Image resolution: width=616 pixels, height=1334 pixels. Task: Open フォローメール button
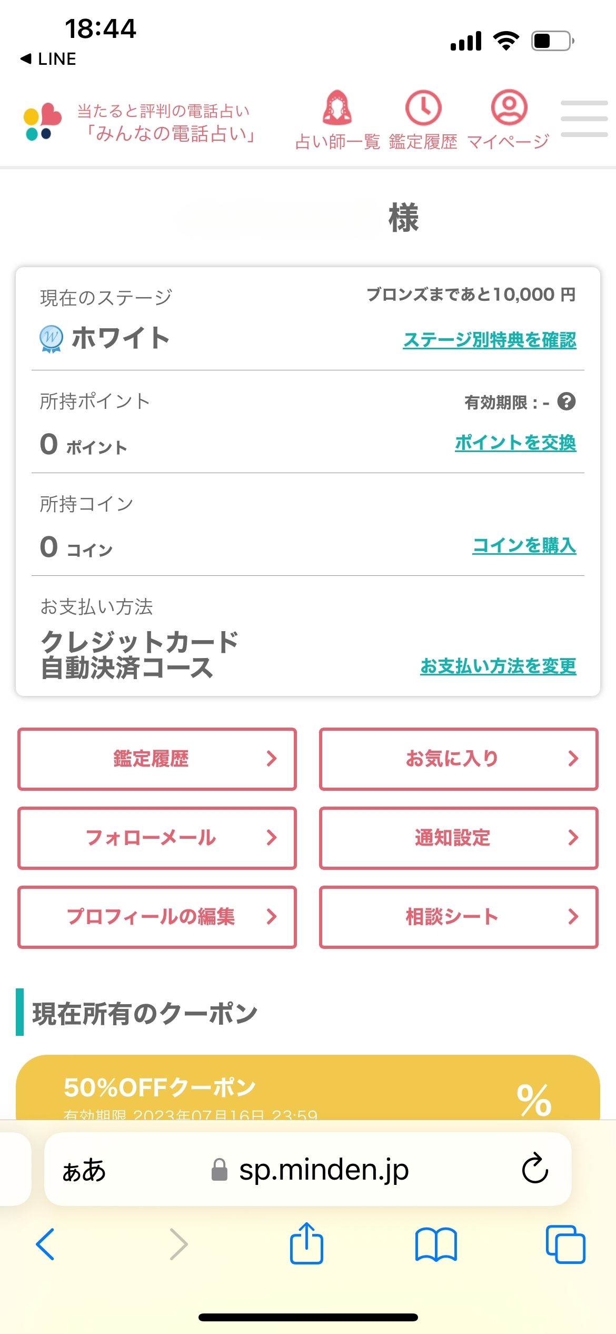[157, 838]
